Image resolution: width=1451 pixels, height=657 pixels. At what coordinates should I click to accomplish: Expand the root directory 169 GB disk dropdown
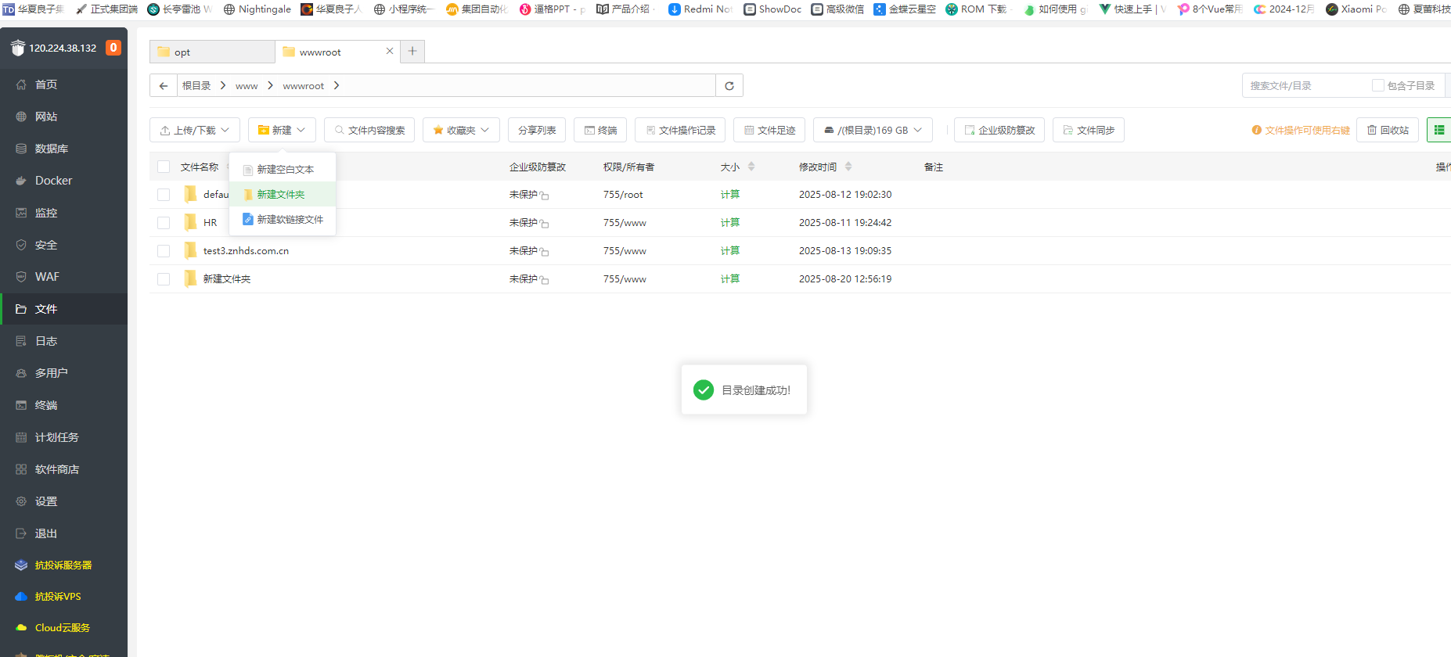[873, 130]
